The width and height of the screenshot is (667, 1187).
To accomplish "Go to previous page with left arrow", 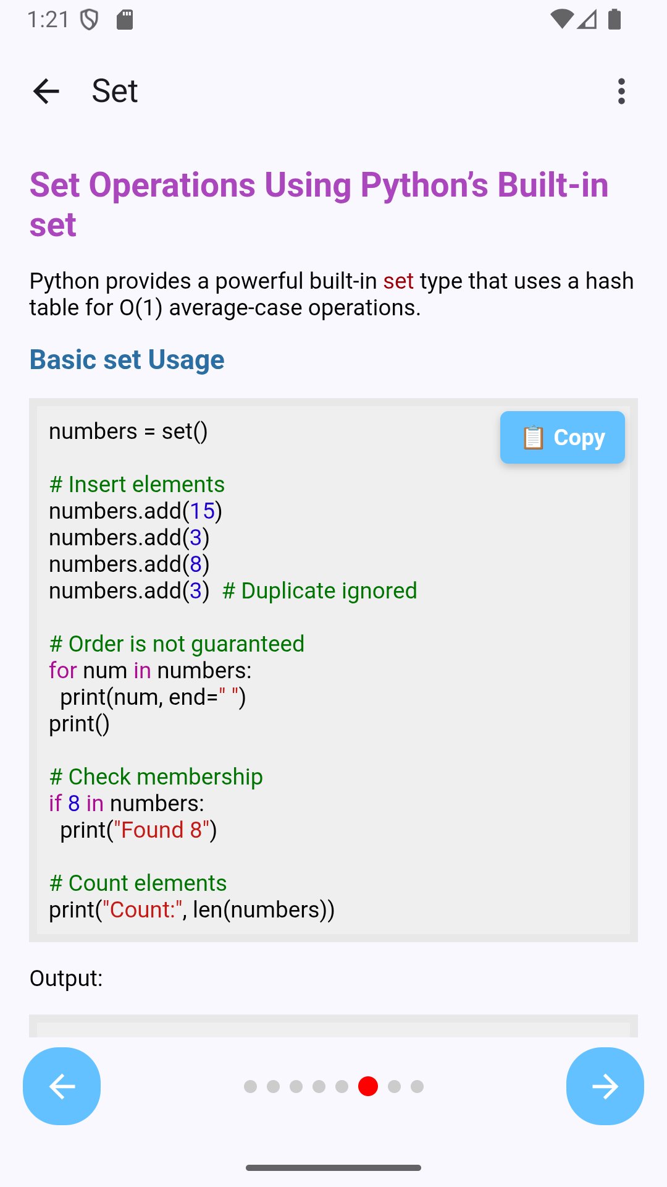I will point(62,1086).
